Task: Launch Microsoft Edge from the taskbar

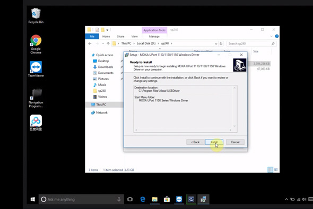Action: [143, 199]
